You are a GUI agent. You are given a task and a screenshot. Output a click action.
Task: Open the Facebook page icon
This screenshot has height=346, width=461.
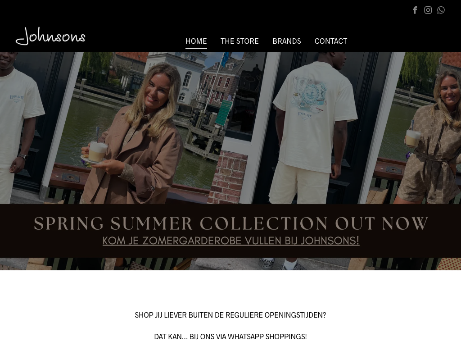click(x=415, y=10)
